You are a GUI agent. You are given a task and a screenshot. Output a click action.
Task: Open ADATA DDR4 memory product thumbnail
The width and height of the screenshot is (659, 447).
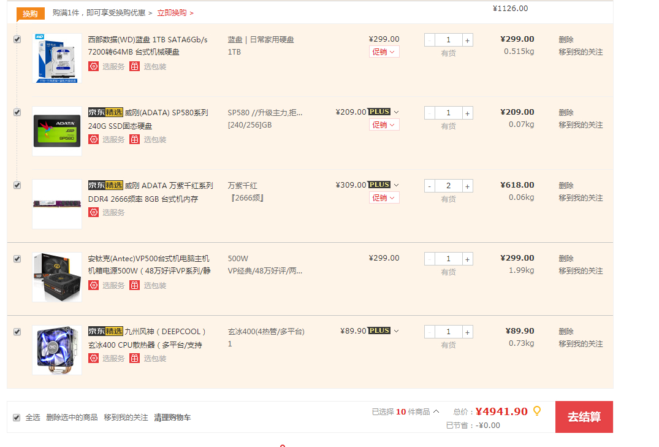(57, 204)
